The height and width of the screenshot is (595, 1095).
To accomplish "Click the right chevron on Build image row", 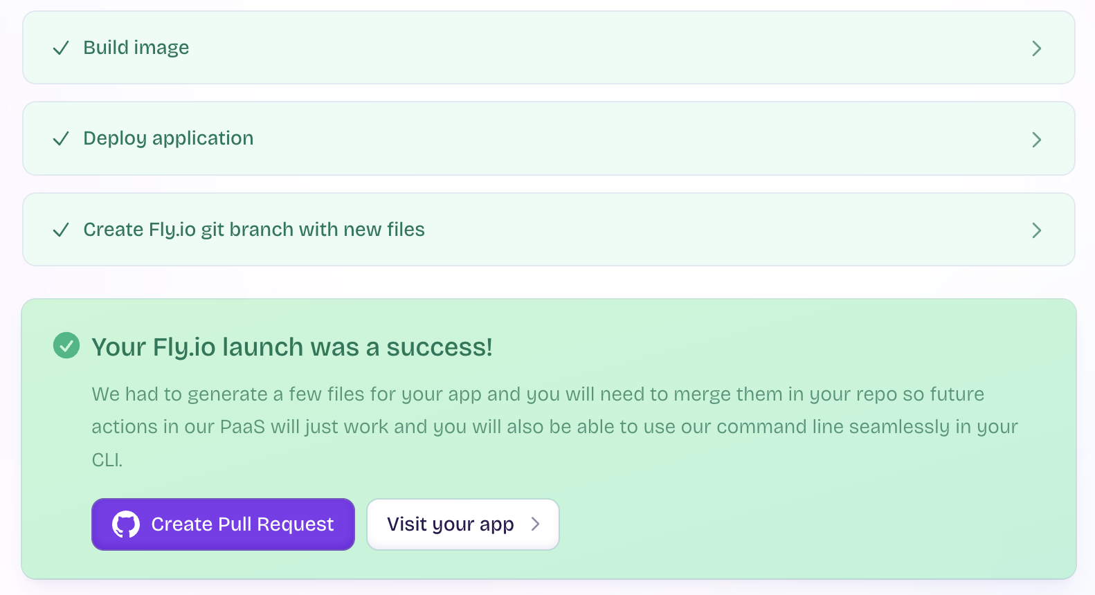I will click(x=1036, y=48).
